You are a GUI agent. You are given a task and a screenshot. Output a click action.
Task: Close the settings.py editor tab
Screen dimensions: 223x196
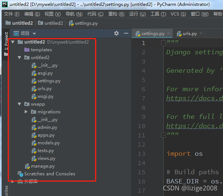pos(168,33)
